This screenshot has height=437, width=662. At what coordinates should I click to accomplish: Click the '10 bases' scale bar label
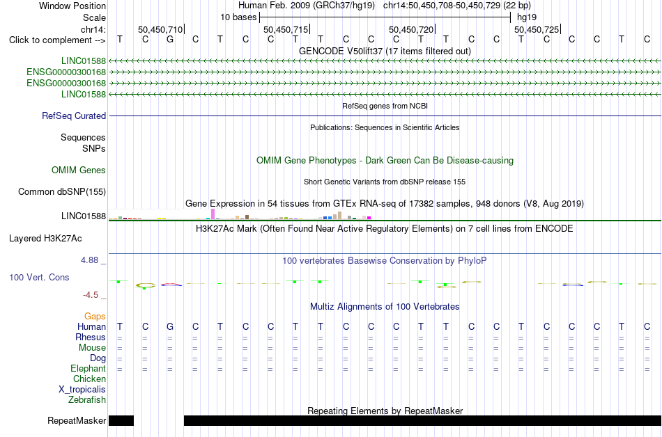[x=238, y=17]
